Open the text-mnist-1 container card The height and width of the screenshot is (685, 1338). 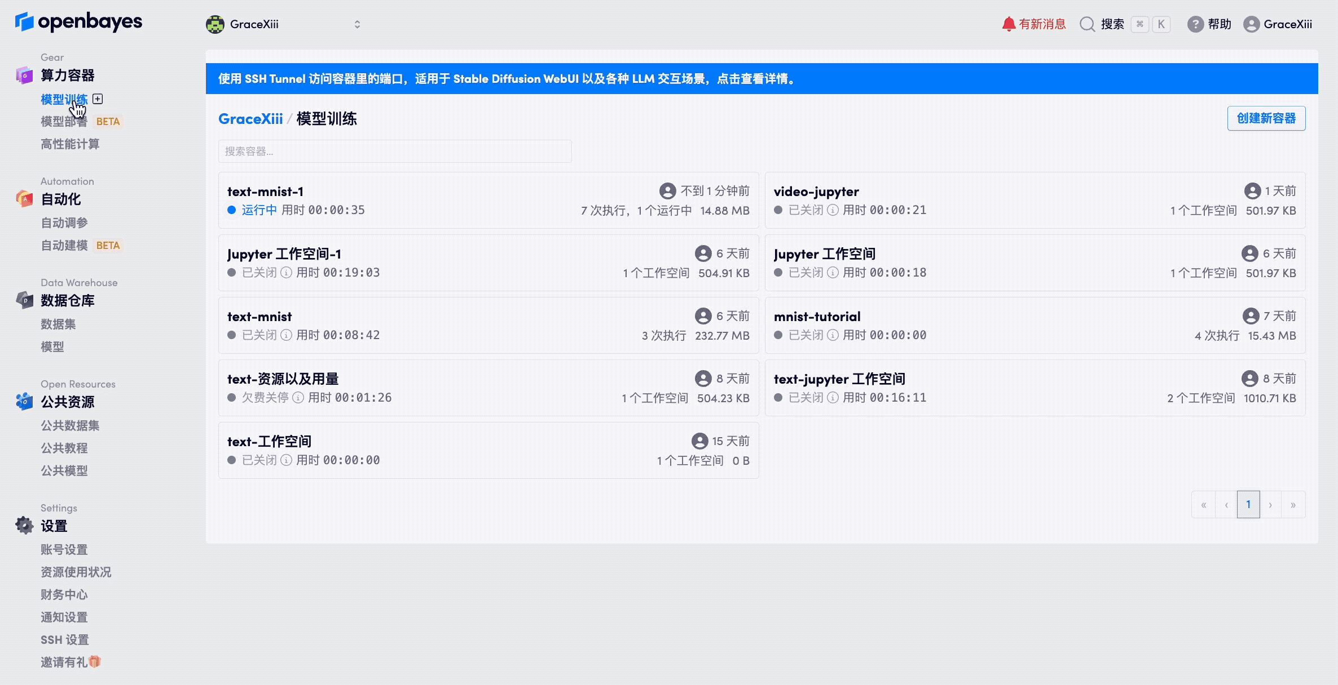(265, 192)
